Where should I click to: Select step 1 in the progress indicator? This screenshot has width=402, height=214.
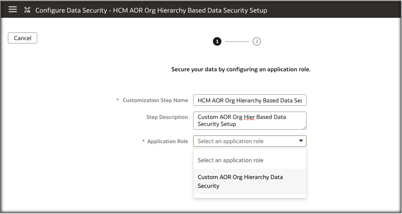pyautogui.click(x=217, y=42)
